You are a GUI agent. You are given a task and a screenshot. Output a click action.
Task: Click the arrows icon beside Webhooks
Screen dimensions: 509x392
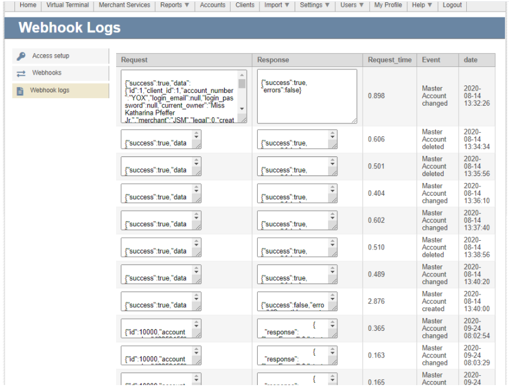[21, 74]
